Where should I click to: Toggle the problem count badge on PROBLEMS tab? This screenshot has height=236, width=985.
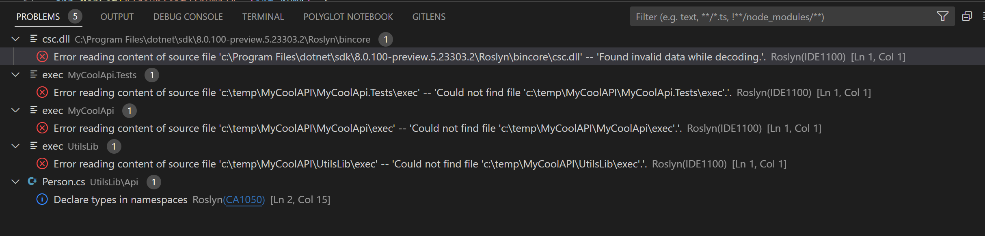(x=75, y=17)
